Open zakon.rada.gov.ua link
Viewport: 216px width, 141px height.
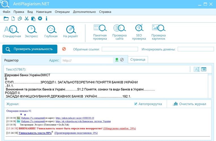click(x=75, y=118)
